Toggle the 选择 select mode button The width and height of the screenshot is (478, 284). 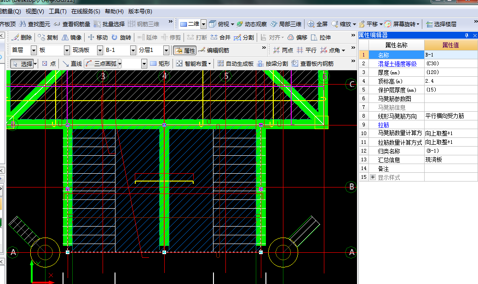pyautogui.click(x=22, y=63)
